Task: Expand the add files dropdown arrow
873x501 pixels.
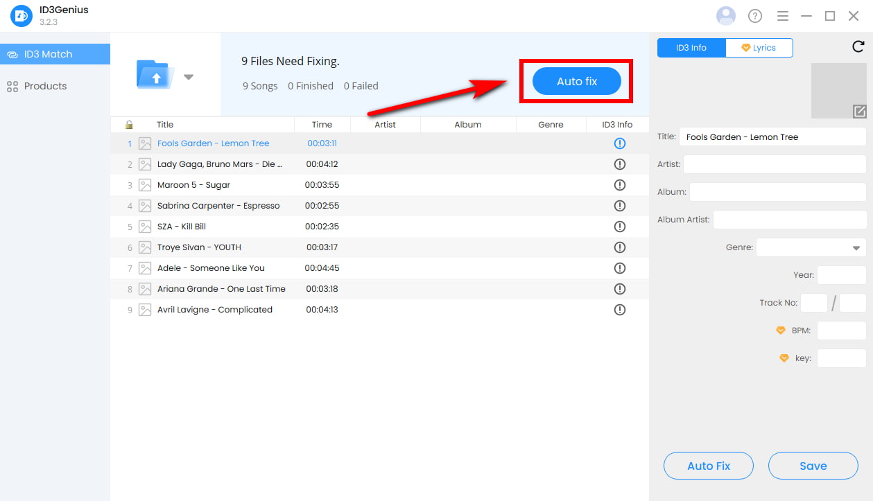Action: (188, 77)
